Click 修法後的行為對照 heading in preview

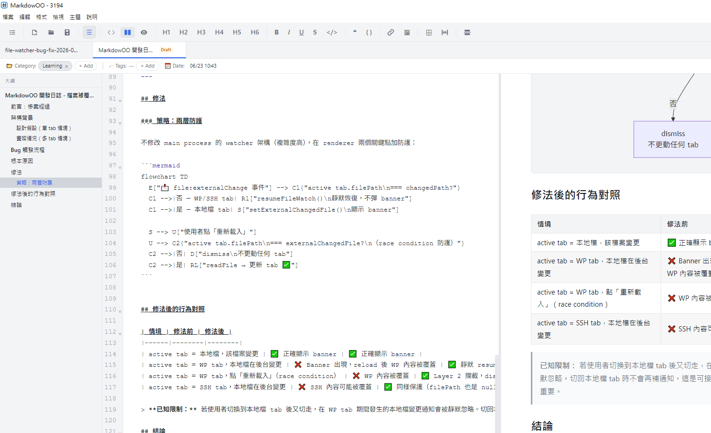coord(576,195)
